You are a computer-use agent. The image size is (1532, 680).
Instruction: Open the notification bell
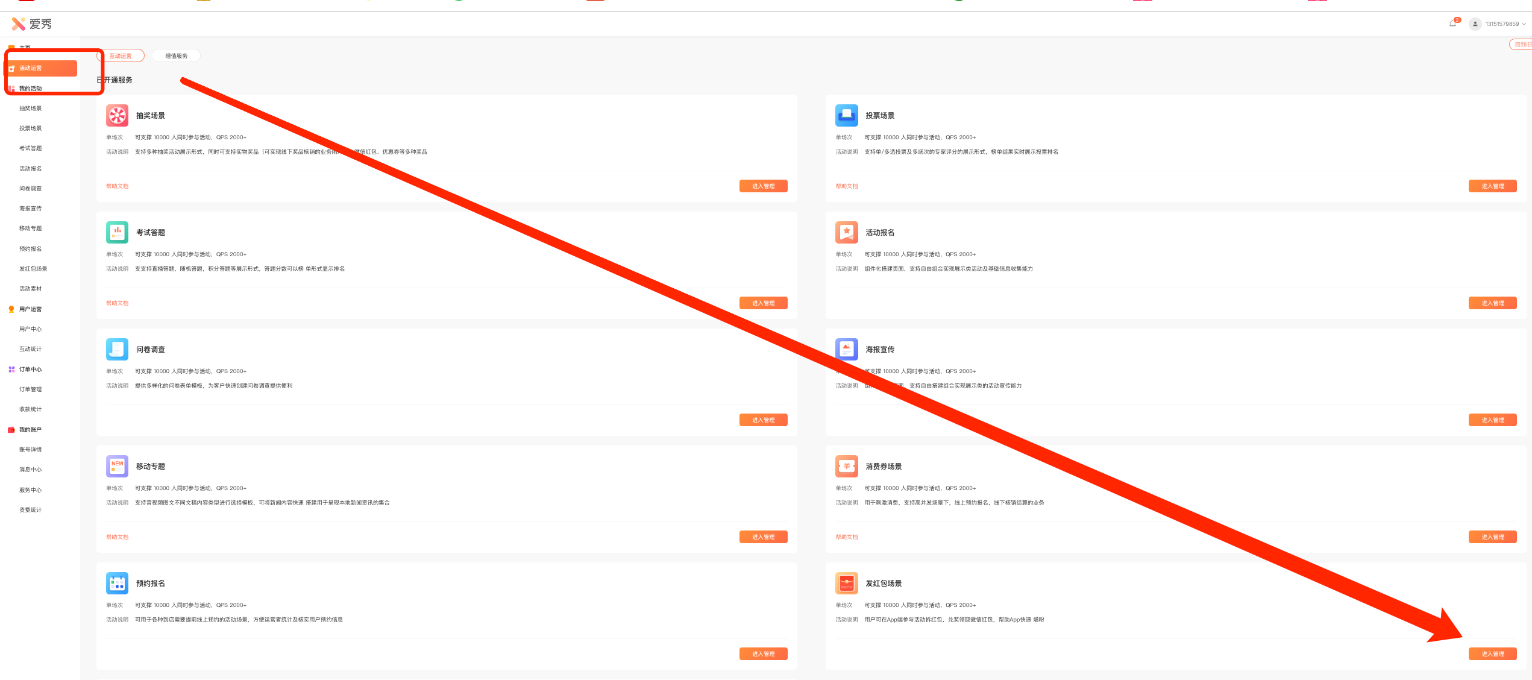(x=1452, y=24)
